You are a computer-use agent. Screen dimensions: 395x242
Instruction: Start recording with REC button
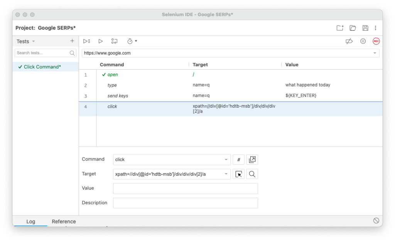(376, 41)
